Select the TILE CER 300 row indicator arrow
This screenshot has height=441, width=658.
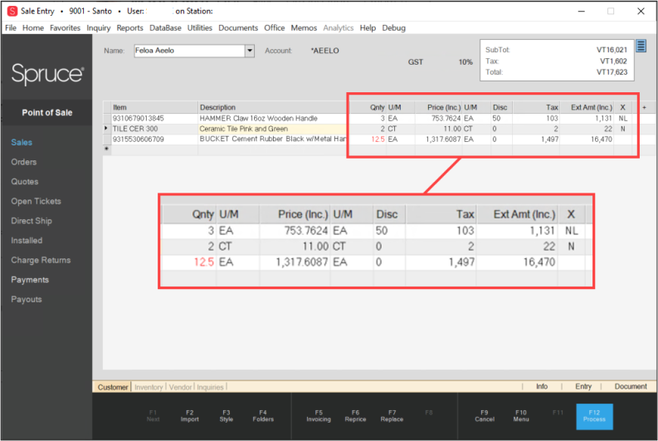coord(106,129)
